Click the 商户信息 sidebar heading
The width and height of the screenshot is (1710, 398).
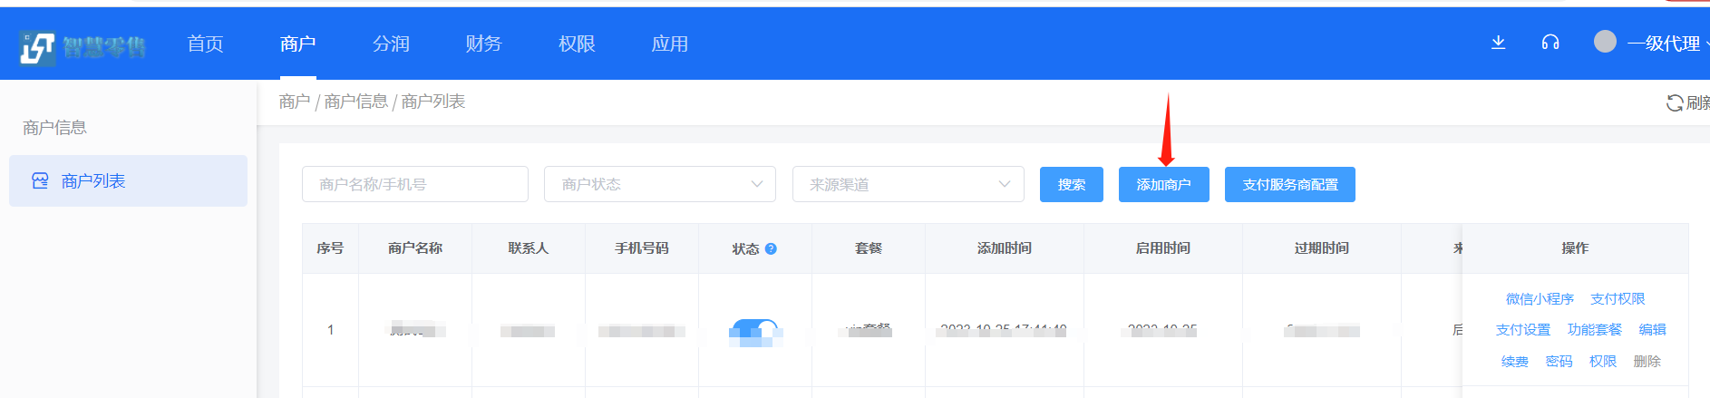coord(54,128)
